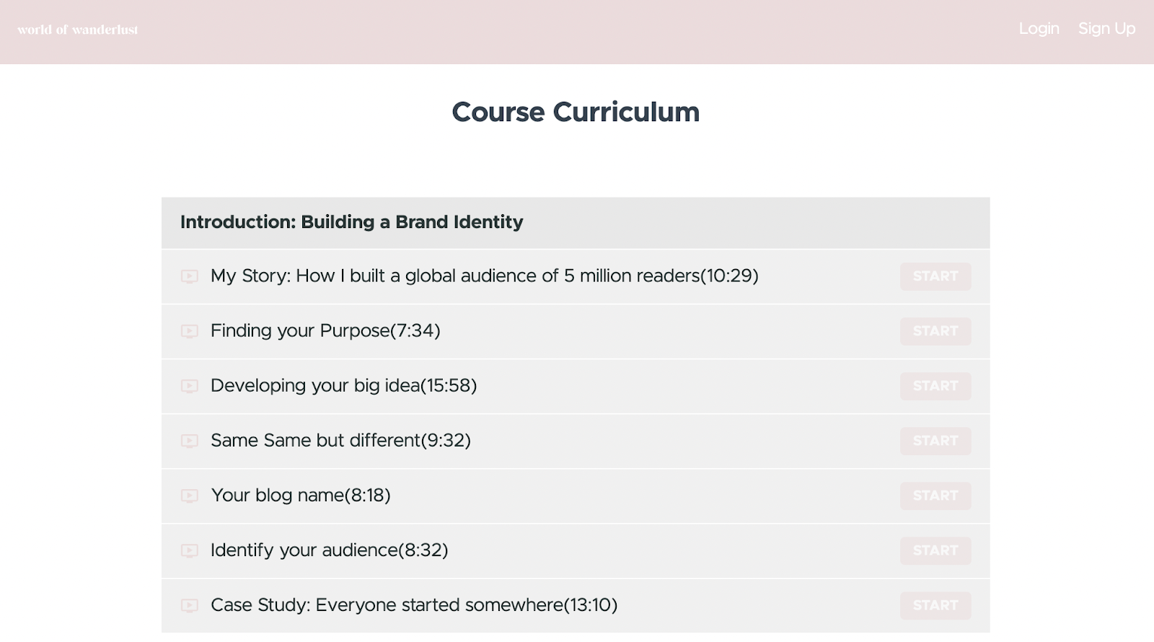
Task: Click the video icon next to Your blog name
Action: (188, 496)
